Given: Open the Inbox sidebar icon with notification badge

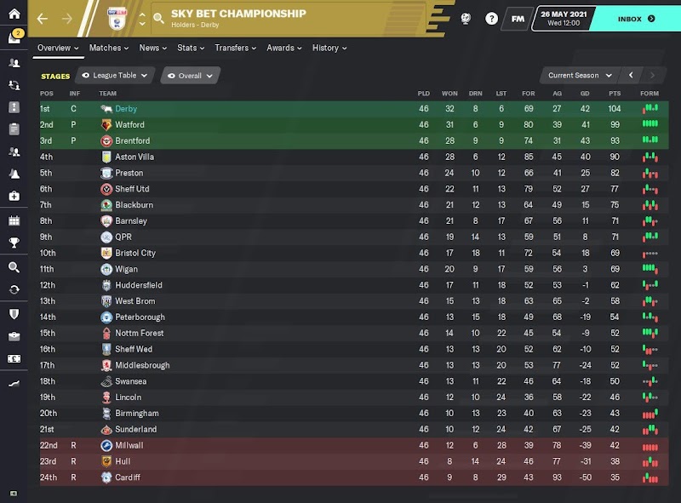Looking at the screenshot, I should 14,37.
